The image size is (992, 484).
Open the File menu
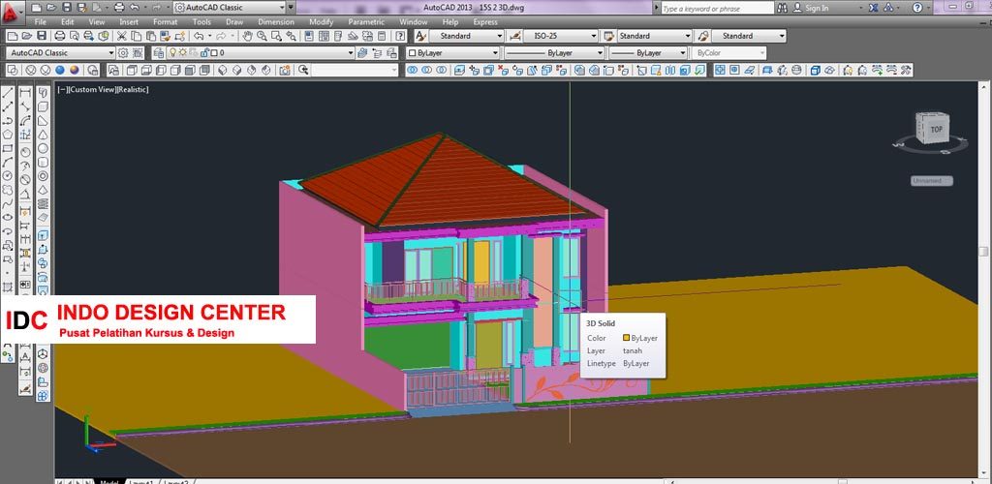pyautogui.click(x=41, y=22)
